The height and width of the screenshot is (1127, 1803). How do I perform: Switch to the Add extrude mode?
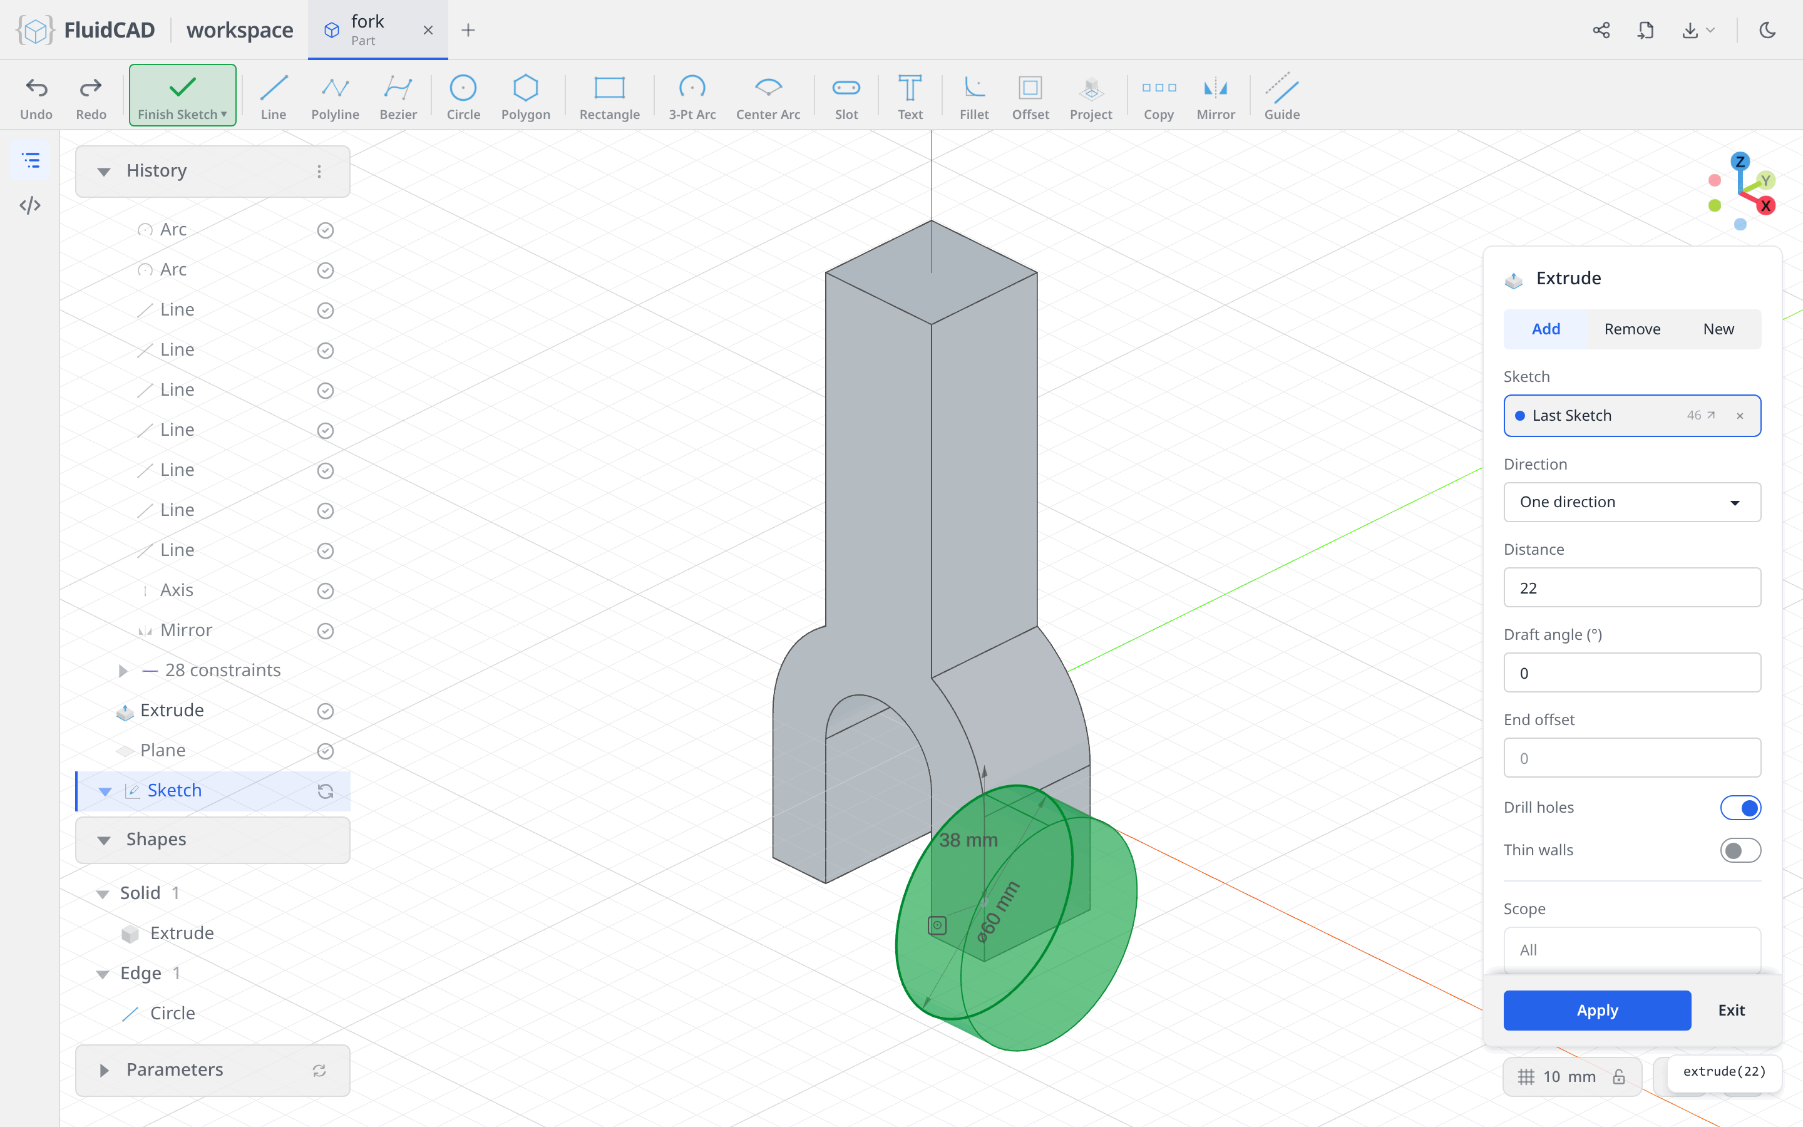tap(1545, 329)
